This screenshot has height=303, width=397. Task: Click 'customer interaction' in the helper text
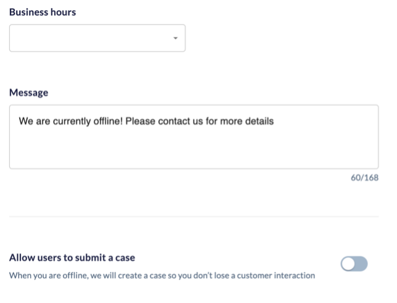(x=276, y=275)
